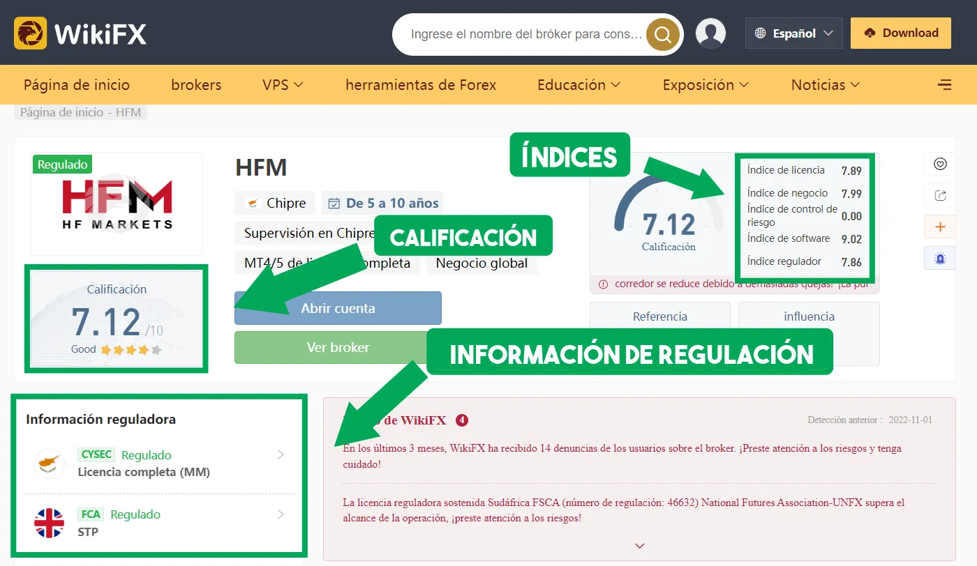Viewport: 977px width, 566px height.
Task: Click the Regulado green badge
Action: pyautogui.click(x=62, y=165)
